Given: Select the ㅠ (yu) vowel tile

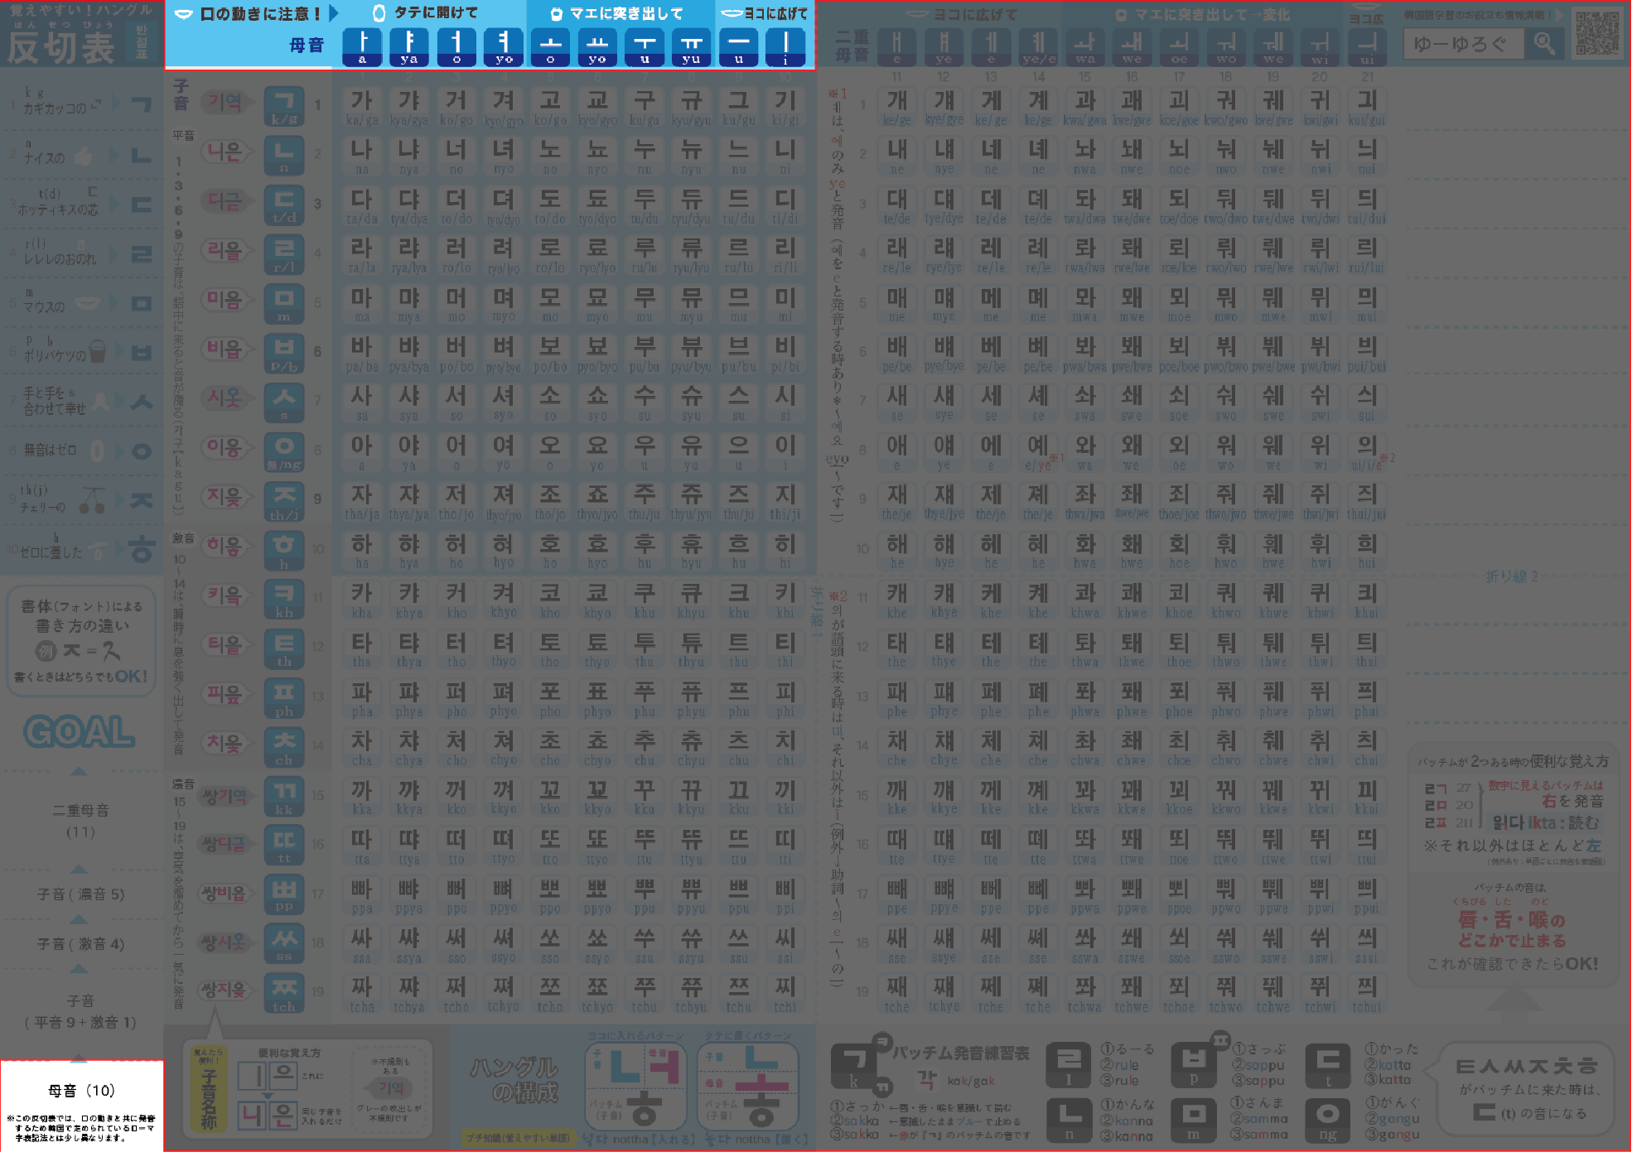Looking at the screenshot, I should (x=692, y=46).
